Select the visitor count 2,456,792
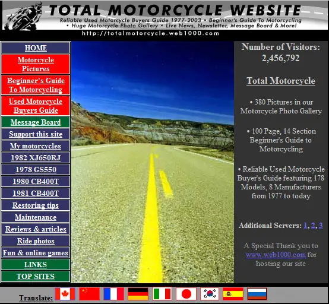This screenshot has height=304, width=329. click(x=281, y=58)
